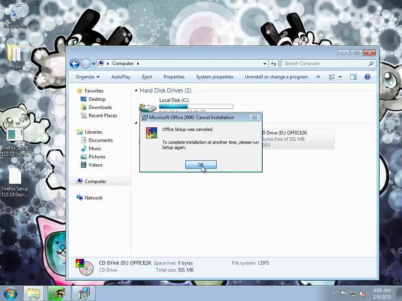Open the Recycle Bin desktop icon
402x301 pixels.
coord(15,15)
